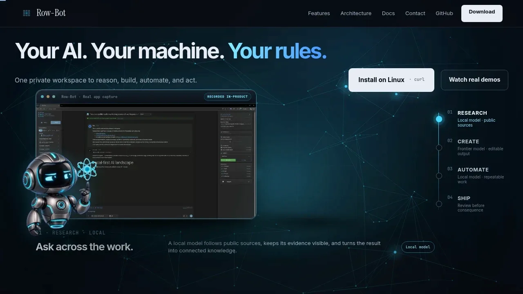
Task: Click the RECORDED IN-PRODUCT badge
Action: pos(227,97)
